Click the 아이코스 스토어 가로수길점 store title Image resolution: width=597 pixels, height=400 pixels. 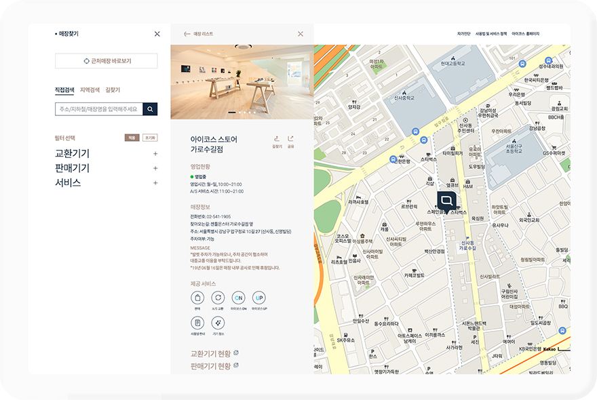tap(214, 144)
